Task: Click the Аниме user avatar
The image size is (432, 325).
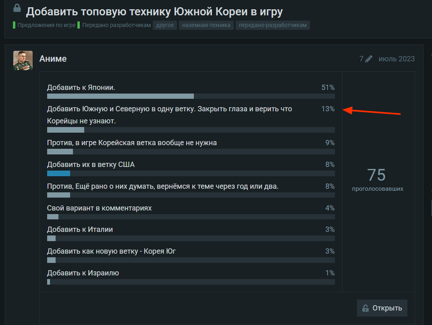Action: pyautogui.click(x=23, y=60)
